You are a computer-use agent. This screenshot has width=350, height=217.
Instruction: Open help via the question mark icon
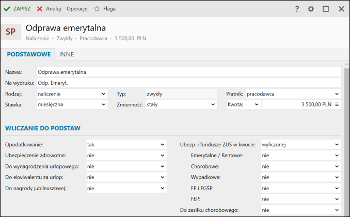297,9
